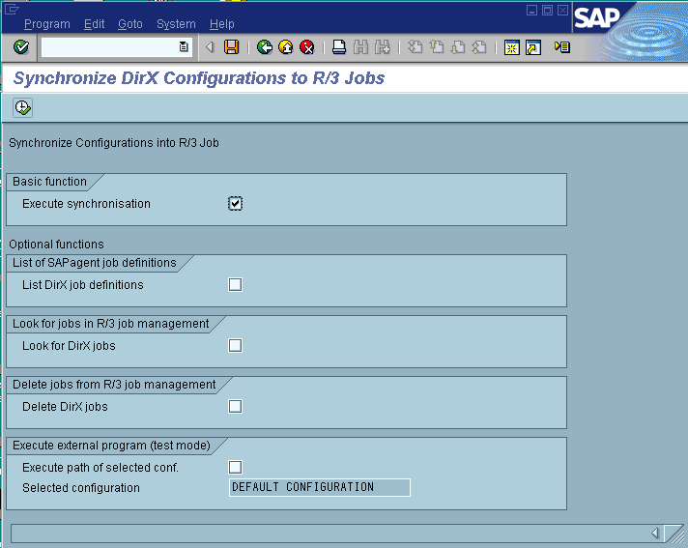The width and height of the screenshot is (688, 548).
Task: Expand the status bar arrow at bottom right
Action: tap(655, 534)
